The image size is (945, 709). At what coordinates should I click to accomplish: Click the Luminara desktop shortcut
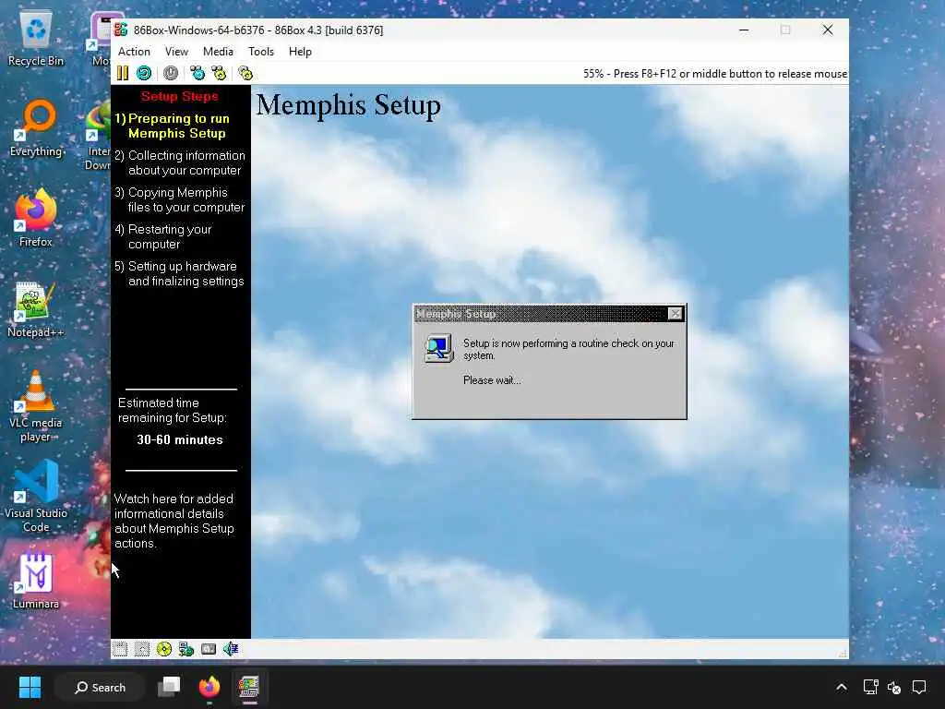[36, 581]
